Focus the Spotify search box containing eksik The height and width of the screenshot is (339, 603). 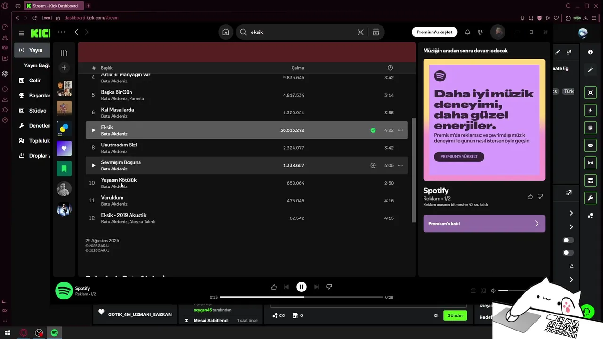click(x=301, y=32)
